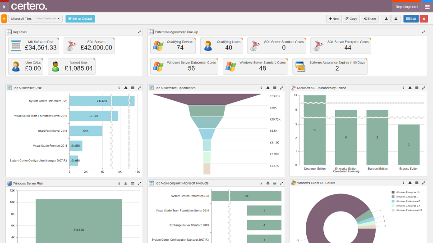Image resolution: width=433 pixels, height=243 pixels.
Task: Open the SQL Servers £42,000.00 tile
Action: click(89, 45)
